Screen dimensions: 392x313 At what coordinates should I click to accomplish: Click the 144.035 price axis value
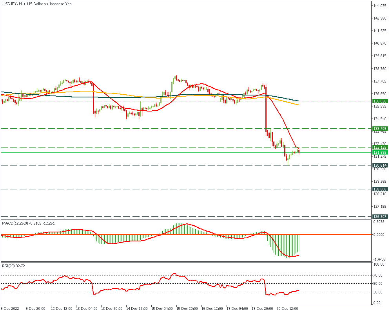tap(379, 6)
